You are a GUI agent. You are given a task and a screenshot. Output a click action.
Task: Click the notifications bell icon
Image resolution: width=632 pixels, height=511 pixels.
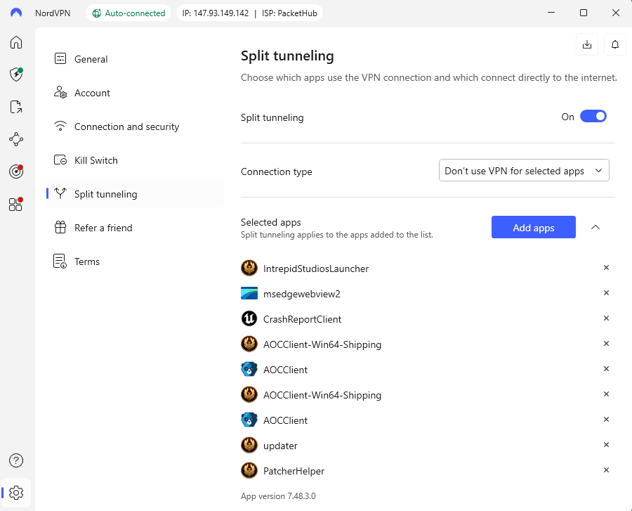coord(615,44)
